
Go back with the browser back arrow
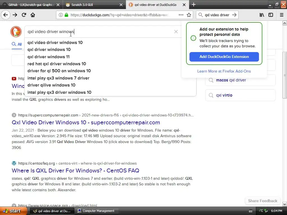[x=6, y=15]
